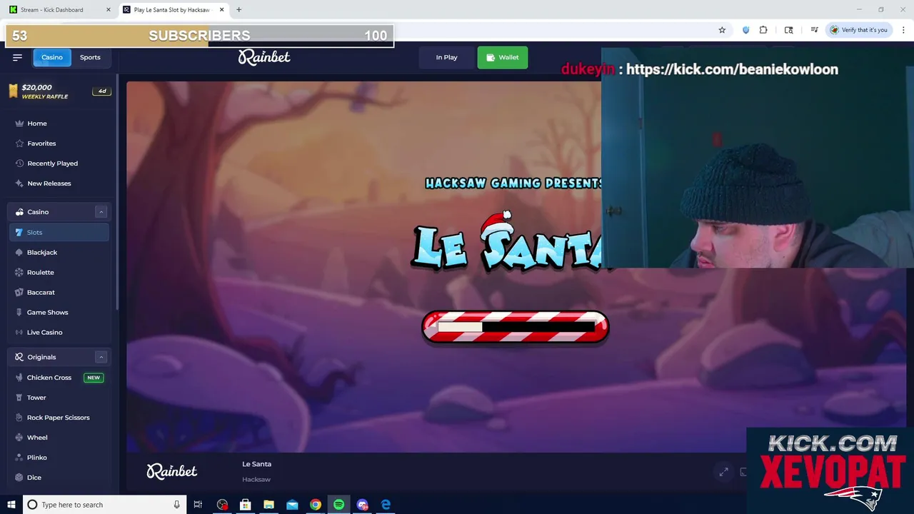Open the In Play section

coord(446,57)
